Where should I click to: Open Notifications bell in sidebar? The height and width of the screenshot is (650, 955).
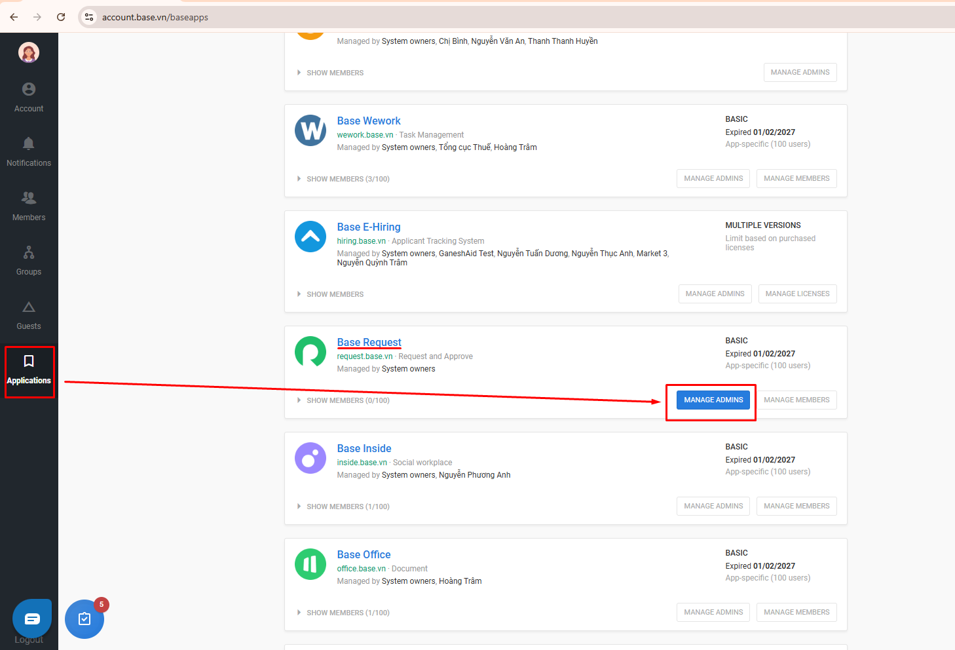[29, 152]
